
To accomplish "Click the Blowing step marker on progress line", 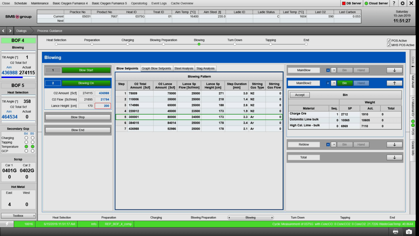I will coord(199,44).
